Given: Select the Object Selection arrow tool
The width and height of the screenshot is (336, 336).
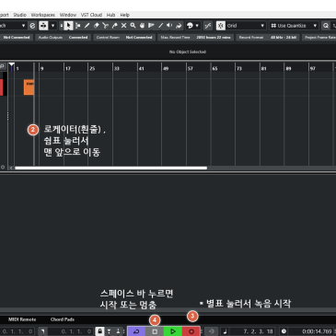Looking at the screenshot, I should [x=68, y=26].
